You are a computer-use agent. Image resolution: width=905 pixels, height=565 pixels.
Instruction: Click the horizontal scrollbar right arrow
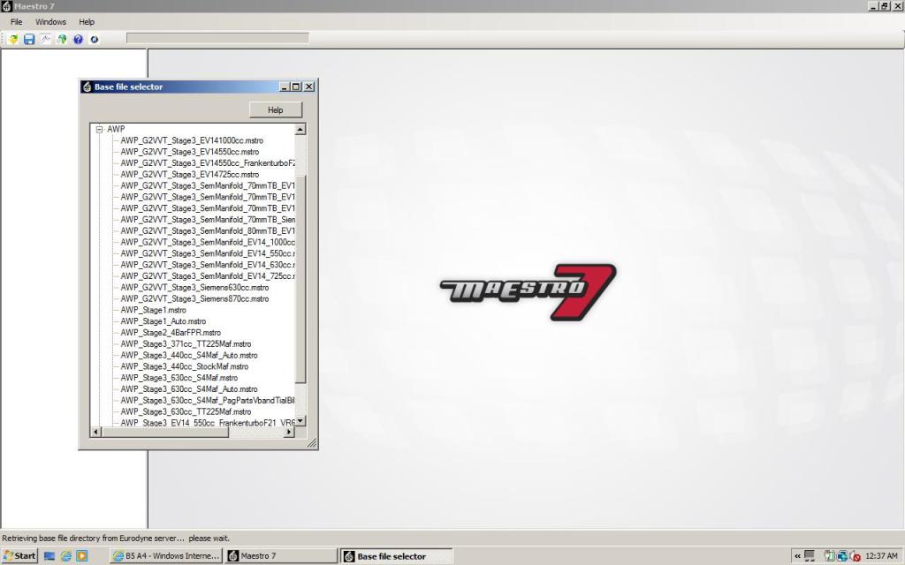(x=289, y=432)
